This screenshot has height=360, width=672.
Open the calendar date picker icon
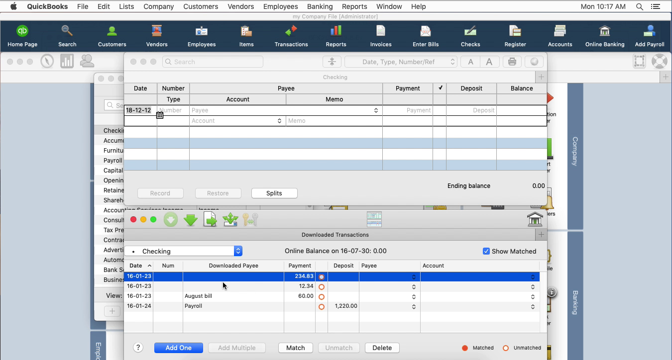coord(160,115)
